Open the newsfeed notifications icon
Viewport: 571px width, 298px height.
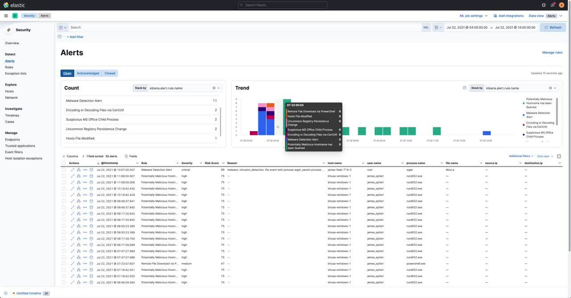553,5
